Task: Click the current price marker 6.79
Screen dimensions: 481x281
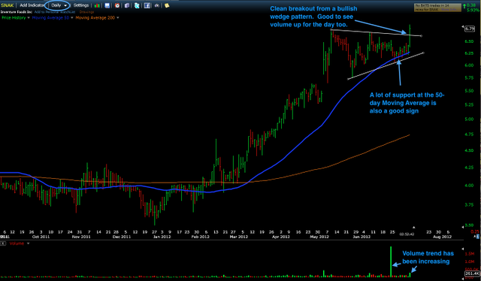Action: 470,29
